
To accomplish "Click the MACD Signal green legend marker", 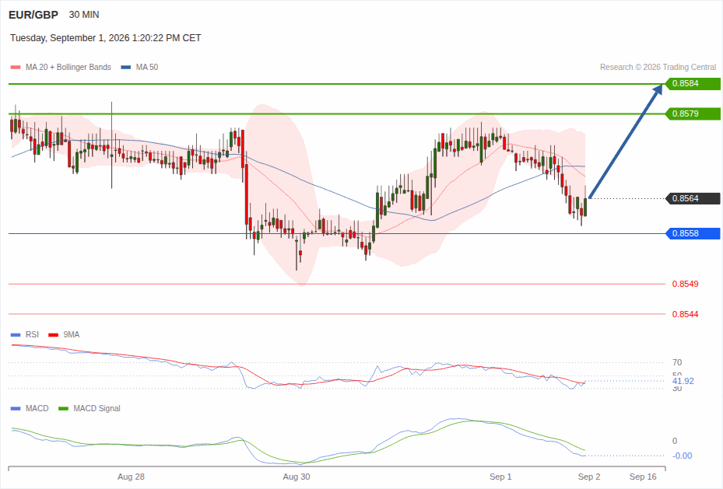I will point(64,408).
